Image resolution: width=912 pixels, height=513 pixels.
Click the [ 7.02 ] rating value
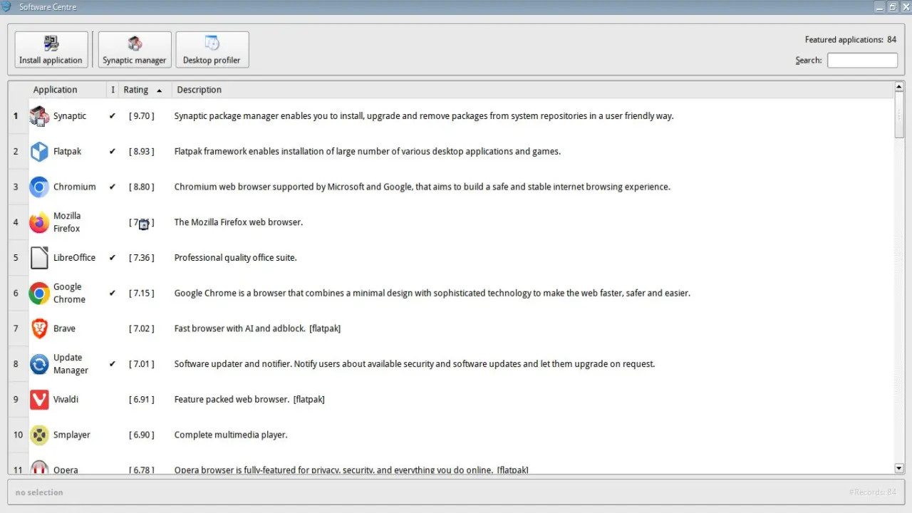coord(141,328)
